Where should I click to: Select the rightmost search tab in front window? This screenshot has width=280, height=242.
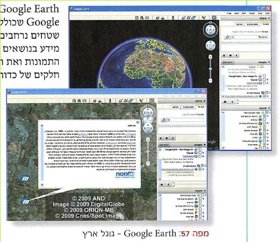(201, 107)
